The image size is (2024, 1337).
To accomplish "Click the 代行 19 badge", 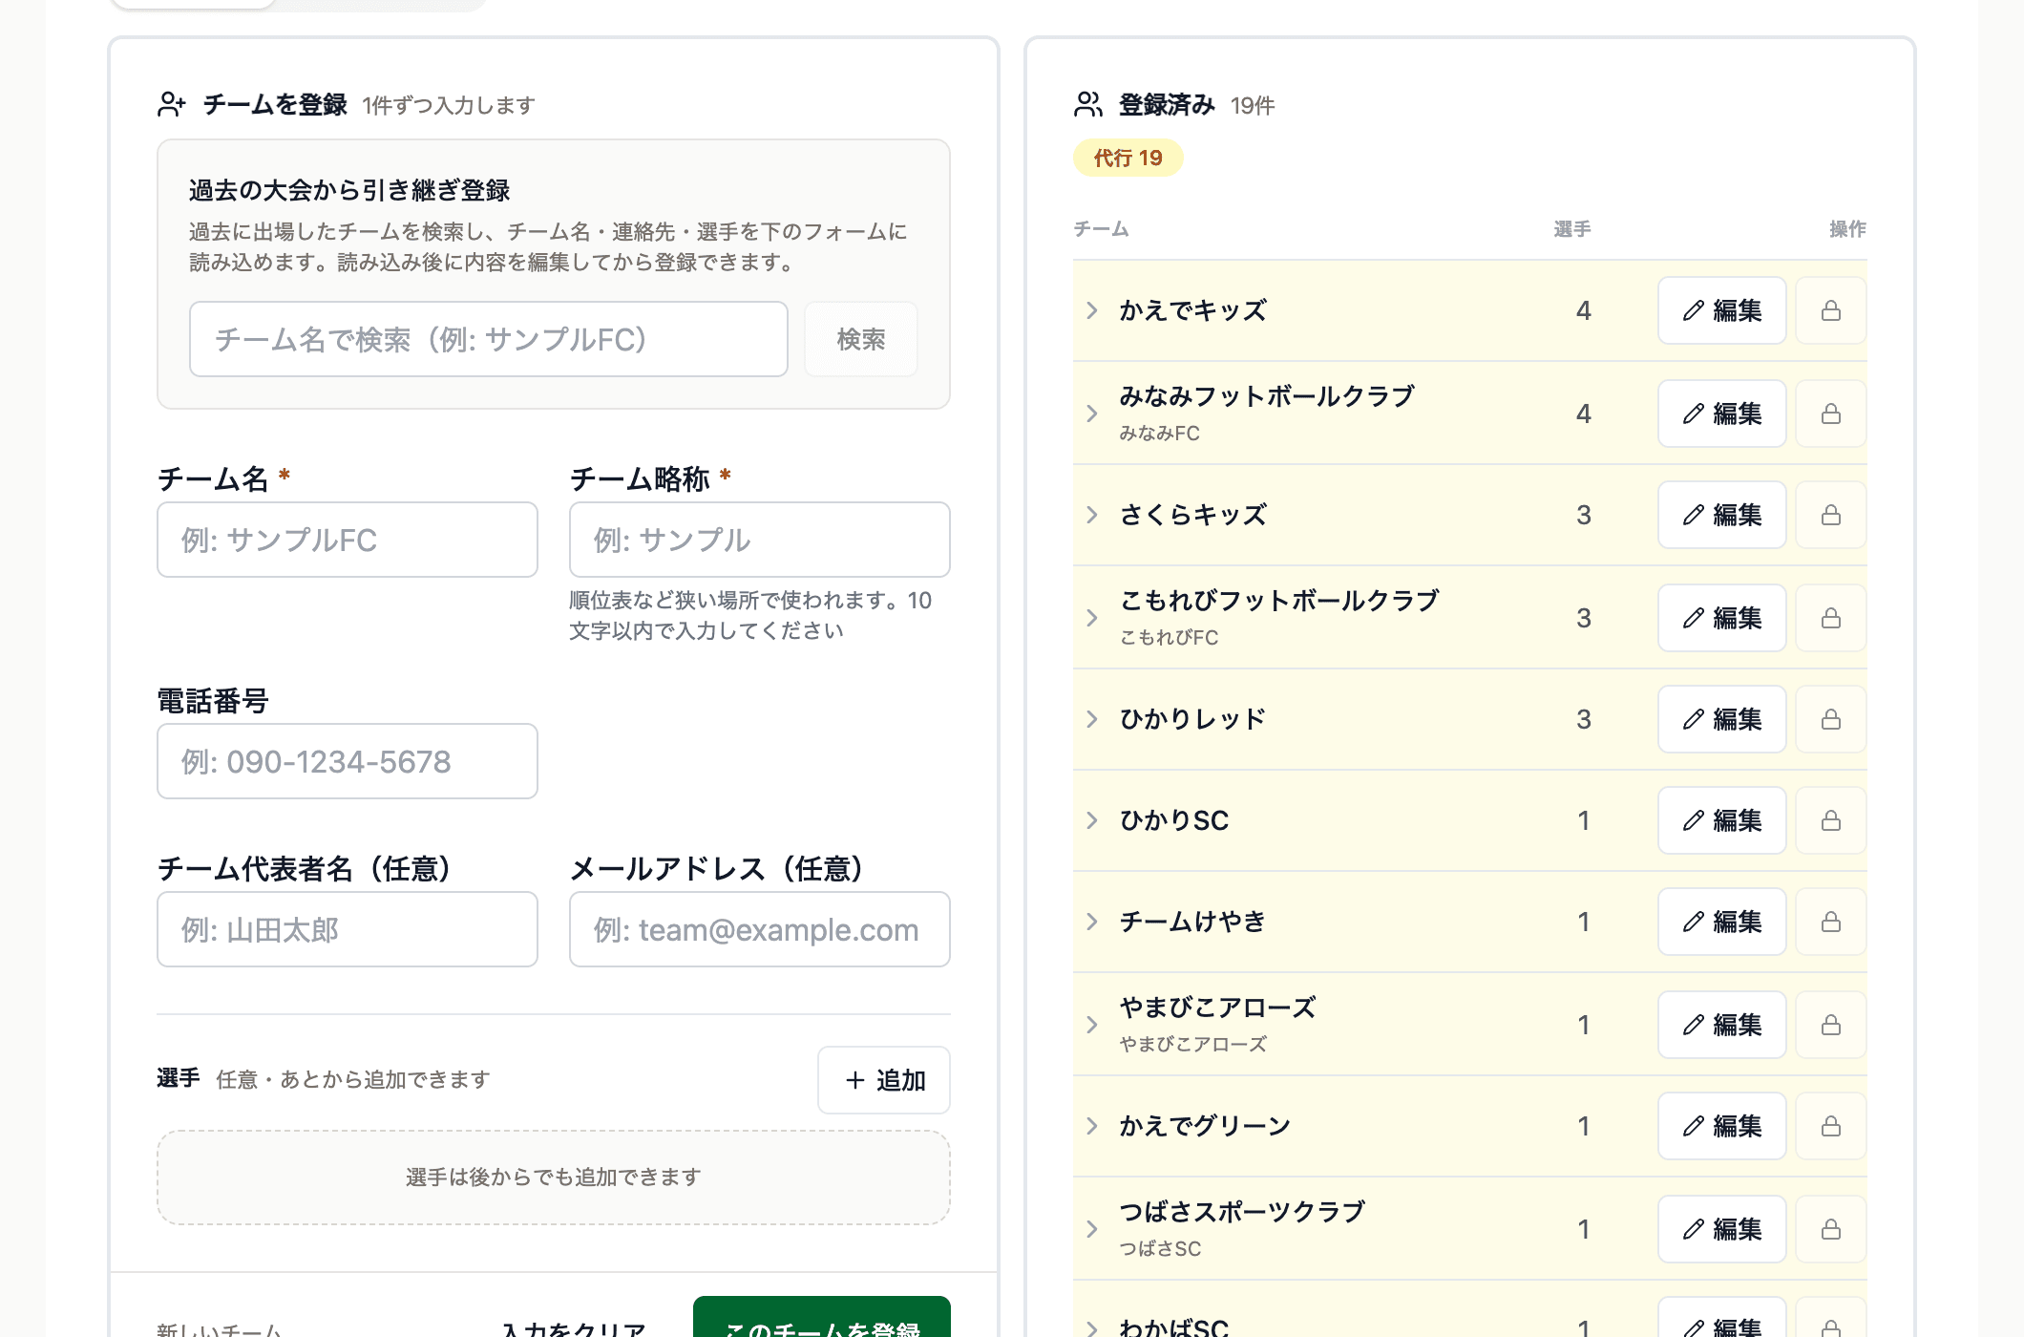I will click(1128, 158).
